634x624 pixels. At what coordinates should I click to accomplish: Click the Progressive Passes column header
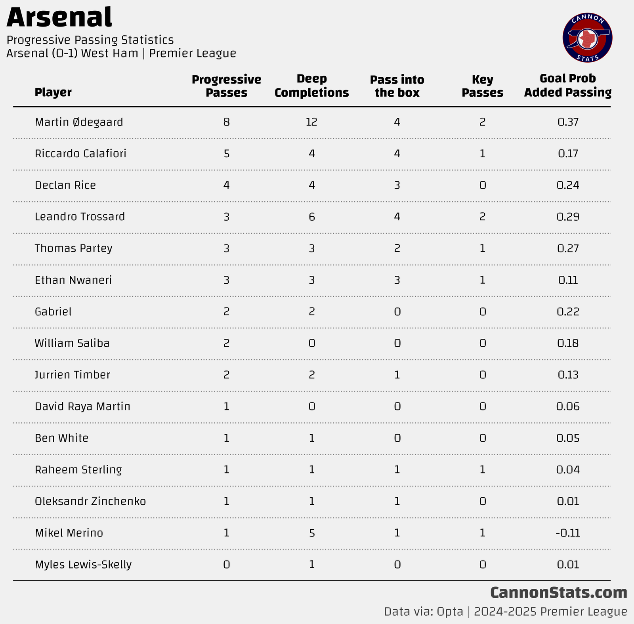(226, 86)
